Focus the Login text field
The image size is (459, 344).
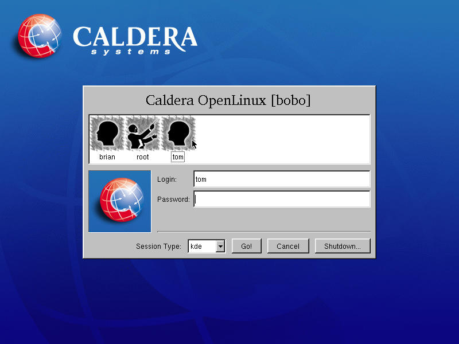coord(281,179)
